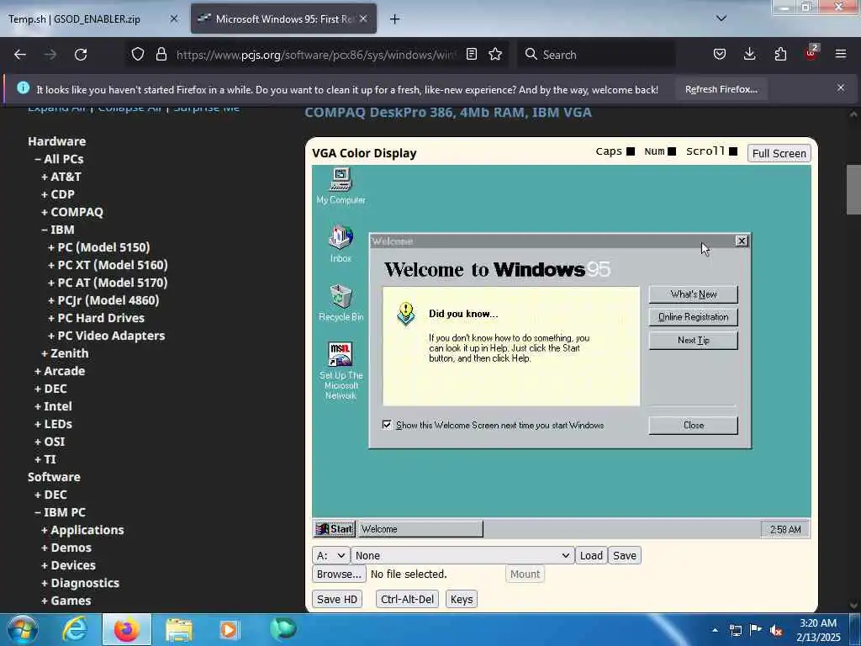
Task: Expand the Games tree item
Action: click(66, 601)
